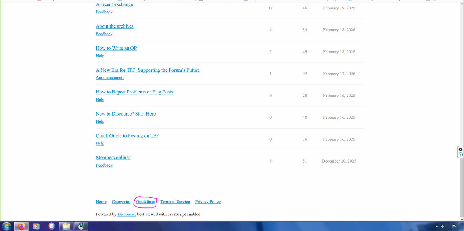Click Help category under 'Quick Guide to Posting'
The height and width of the screenshot is (231, 464).
click(x=100, y=143)
